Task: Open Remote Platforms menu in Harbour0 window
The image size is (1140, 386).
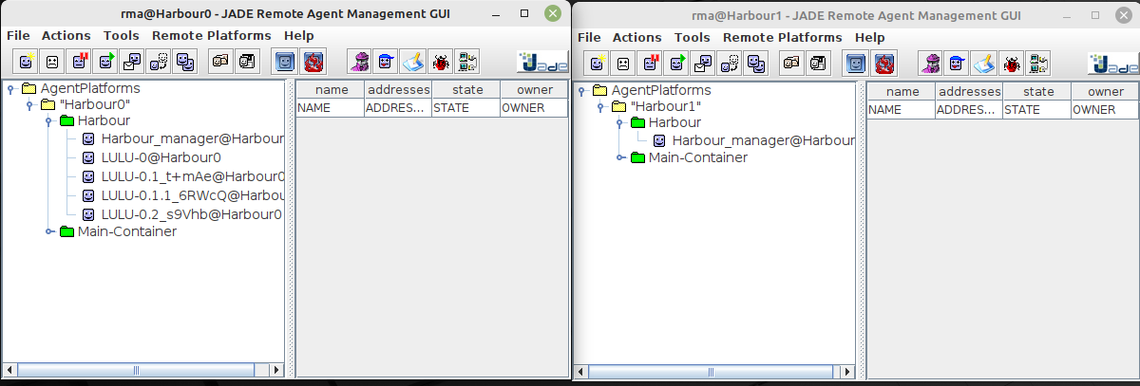Action: pyautogui.click(x=211, y=35)
